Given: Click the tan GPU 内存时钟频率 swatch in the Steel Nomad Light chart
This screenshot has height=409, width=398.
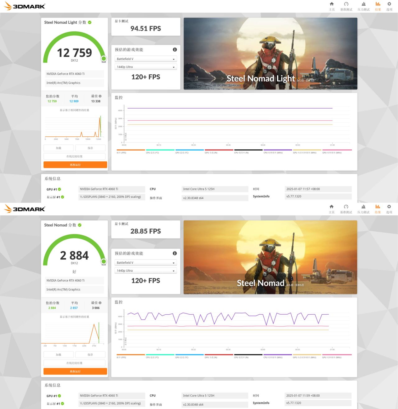Looking at the screenshot, I should (307, 150).
